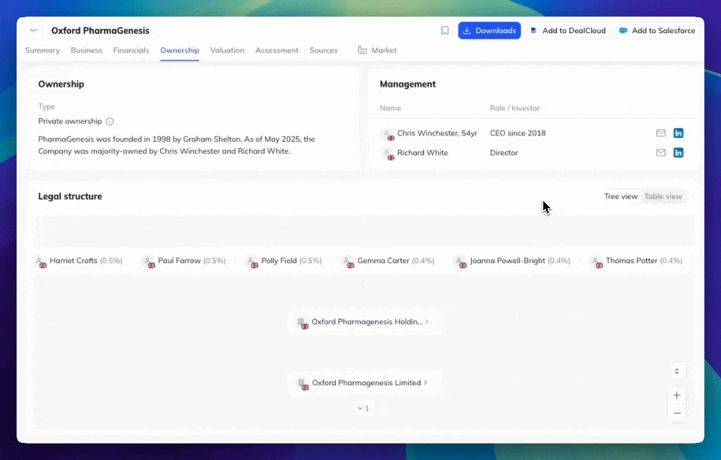Click Add to Salesforce
Screen dimensions: 721x460
(656, 31)
